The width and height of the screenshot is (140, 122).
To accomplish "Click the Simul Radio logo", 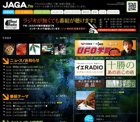I will (11, 24).
